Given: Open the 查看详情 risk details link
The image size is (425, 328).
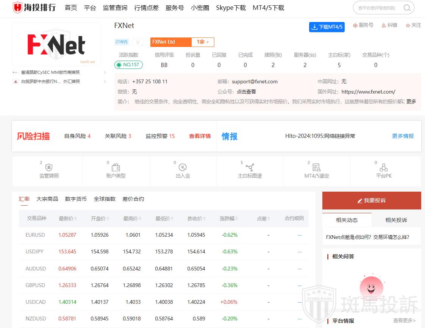Looking at the screenshot, I should pyautogui.click(x=200, y=136).
